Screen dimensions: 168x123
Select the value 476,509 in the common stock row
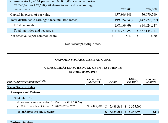click(x=151, y=9)
